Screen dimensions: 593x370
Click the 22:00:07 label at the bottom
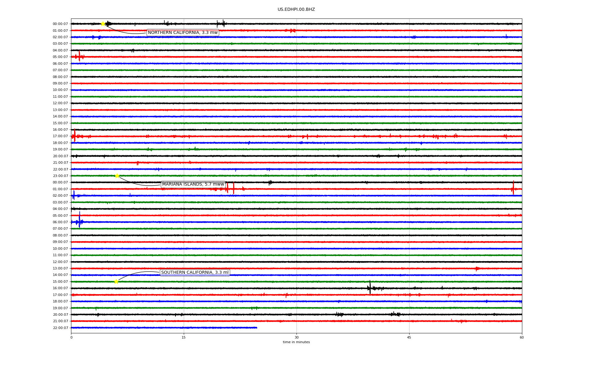pos(60,328)
